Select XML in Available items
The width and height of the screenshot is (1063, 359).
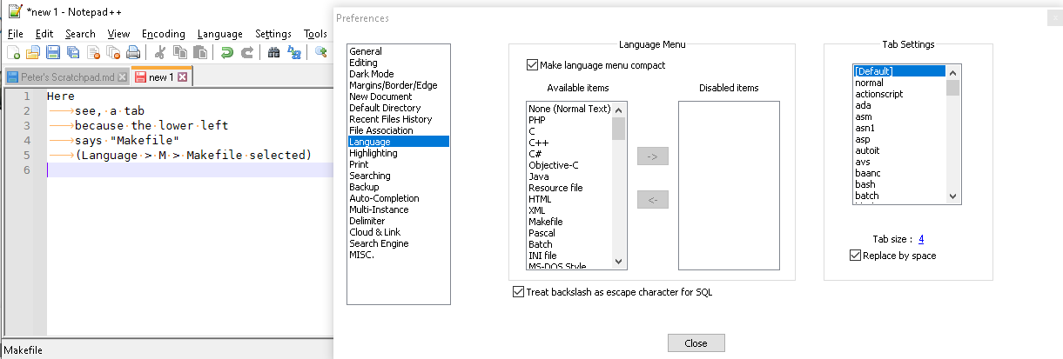pyautogui.click(x=569, y=210)
